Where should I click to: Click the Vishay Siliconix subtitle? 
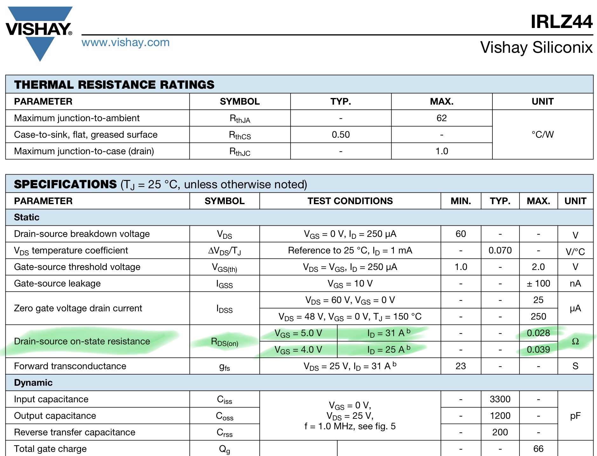[536, 47]
